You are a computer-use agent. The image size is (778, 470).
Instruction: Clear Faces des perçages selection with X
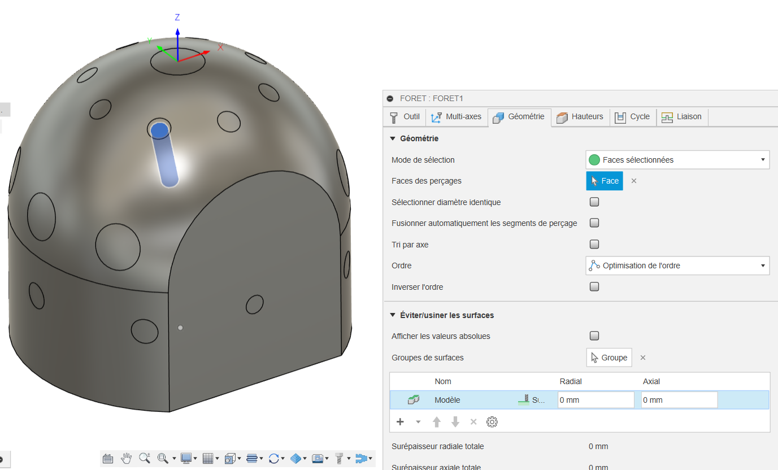[634, 181]
